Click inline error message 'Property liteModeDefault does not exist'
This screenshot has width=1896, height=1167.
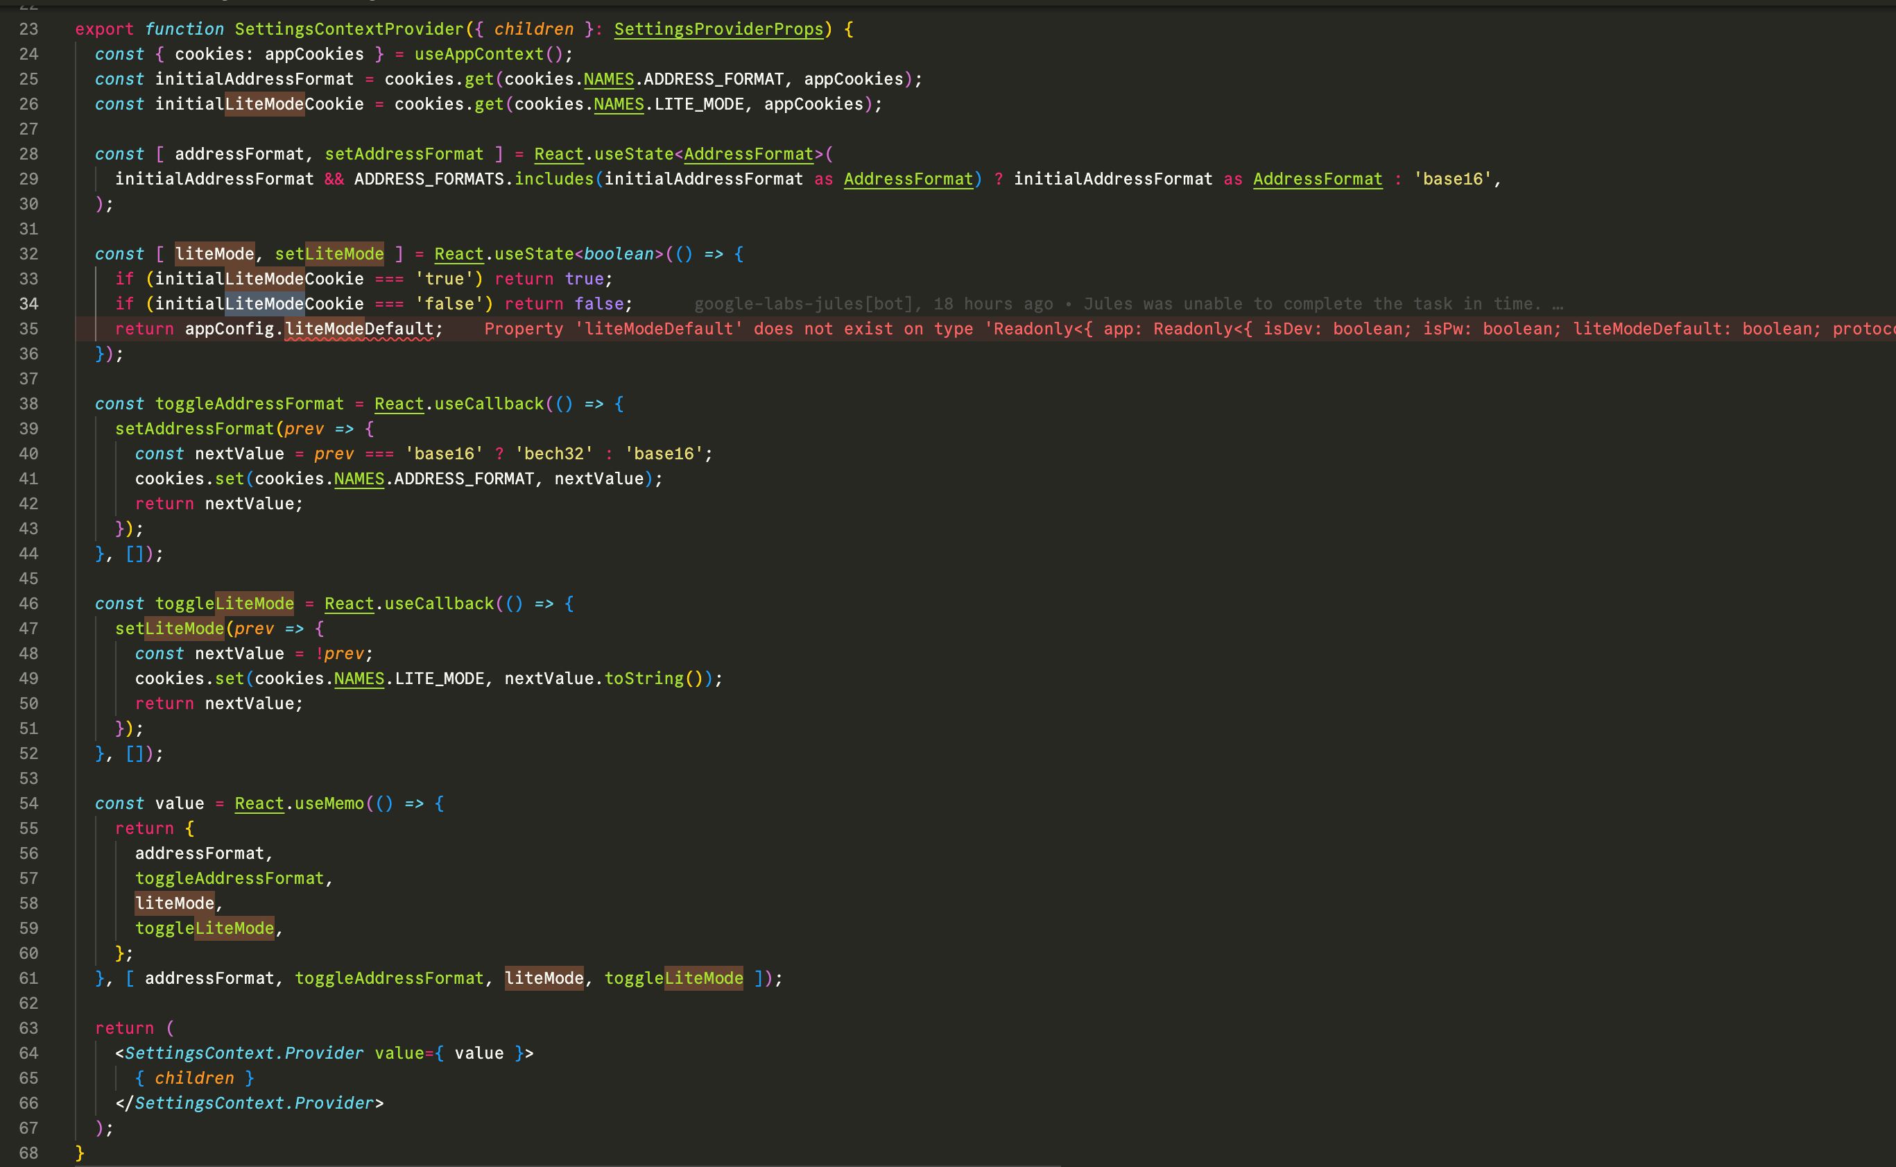click(x=1189, y=329)
